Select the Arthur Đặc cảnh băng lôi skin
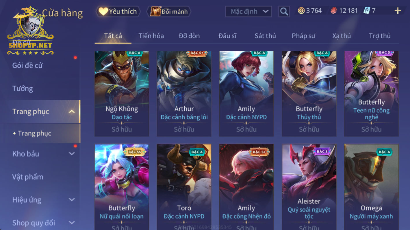Viewport: 410px width, 230px height. click(184, 94)
